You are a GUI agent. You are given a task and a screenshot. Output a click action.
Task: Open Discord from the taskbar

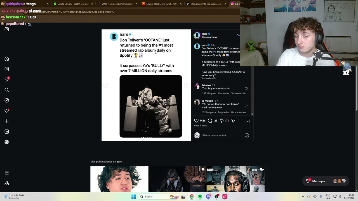pyautogui.click(x=208, y=197)
